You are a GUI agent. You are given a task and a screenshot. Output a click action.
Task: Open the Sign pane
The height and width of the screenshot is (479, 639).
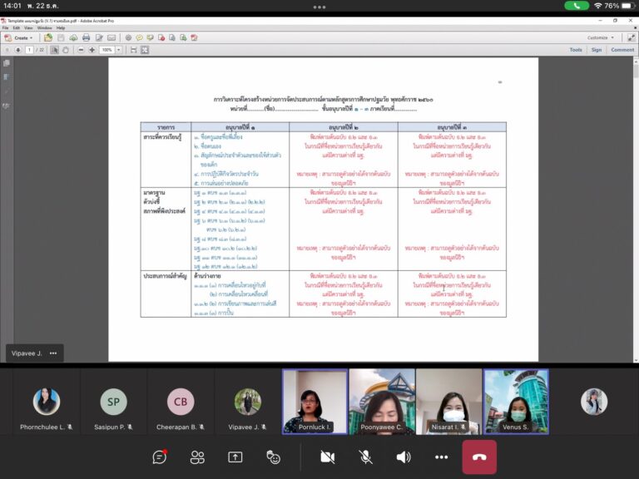click(597, 50)
